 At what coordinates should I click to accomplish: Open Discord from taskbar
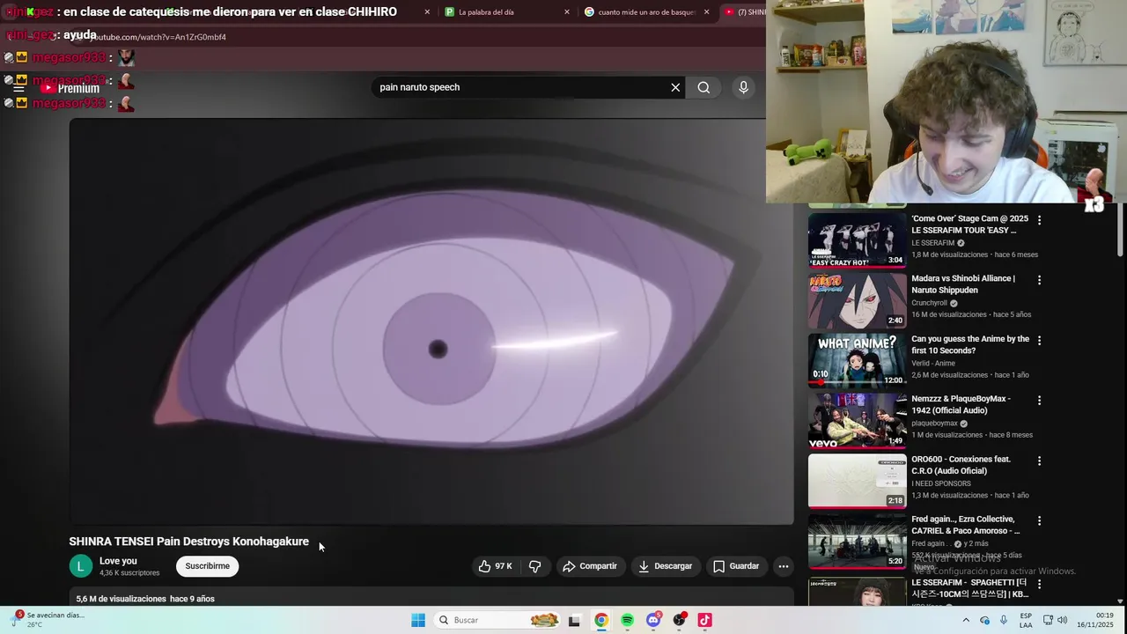pyautogui.click(x=653, y=620)
